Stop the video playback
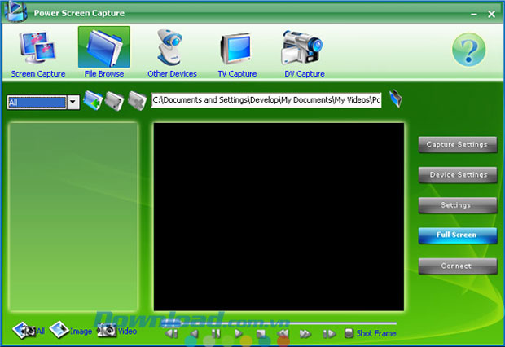 (x=261, y=334)
